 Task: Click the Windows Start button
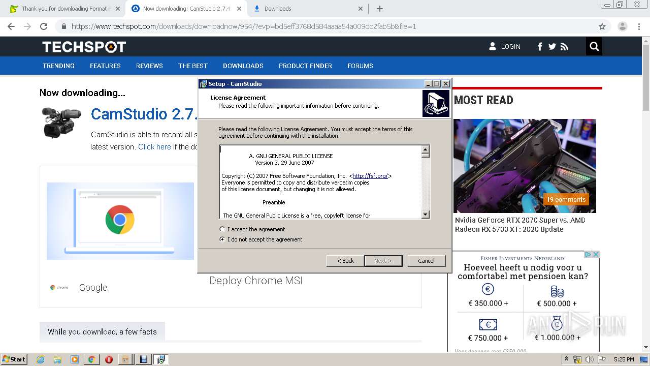click(x=14, y=359)
